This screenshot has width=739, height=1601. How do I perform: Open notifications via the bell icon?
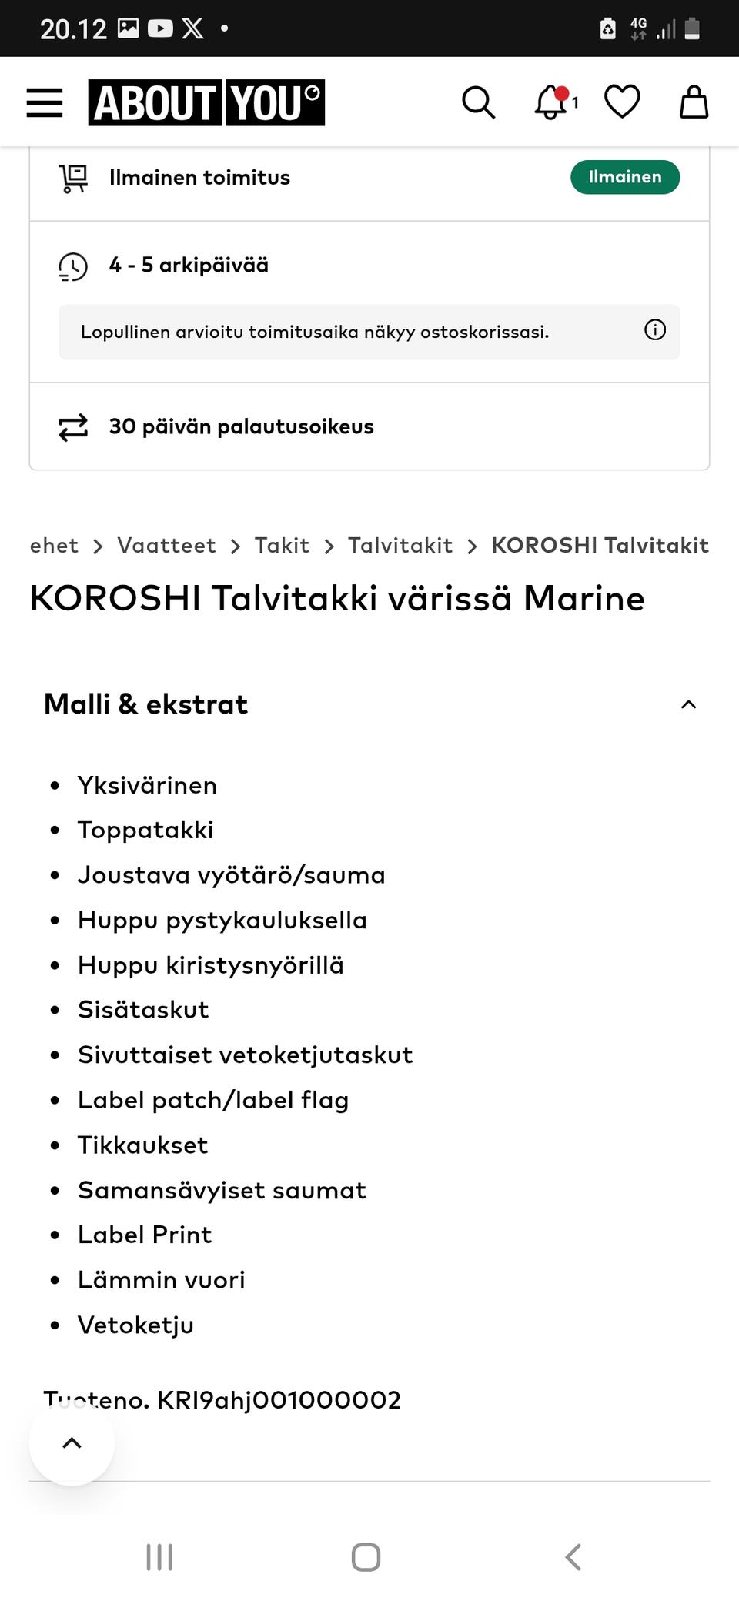[x=551, y=102]
